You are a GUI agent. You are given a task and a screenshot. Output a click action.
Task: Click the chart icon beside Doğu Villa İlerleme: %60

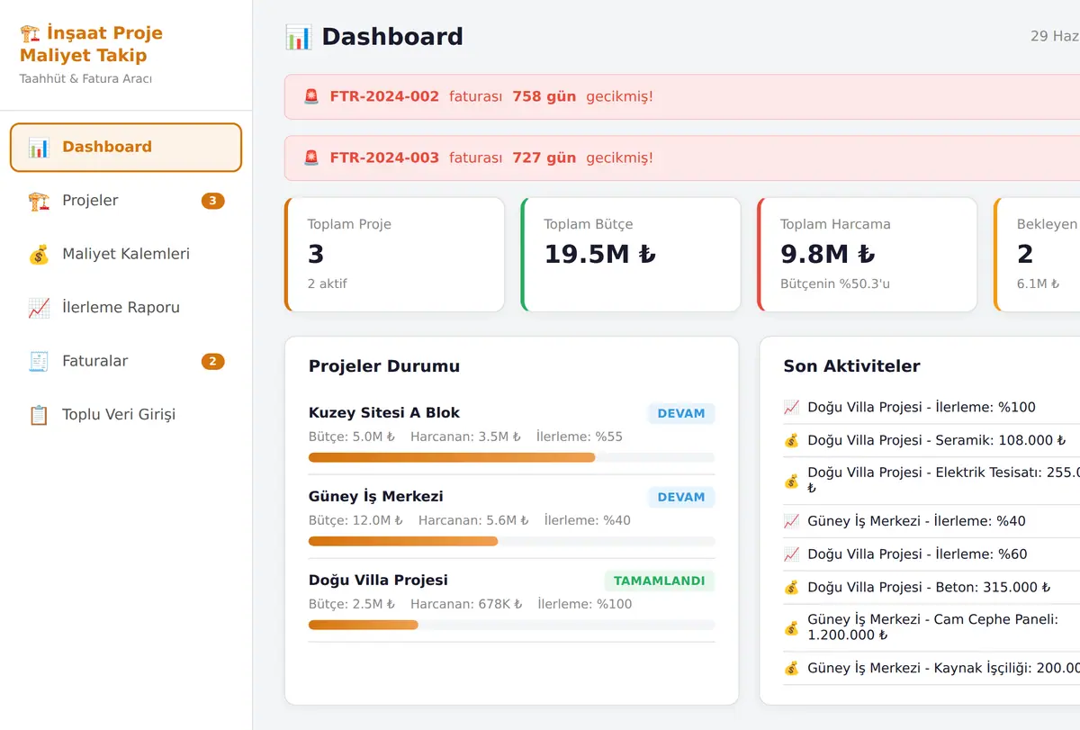pos(792,554)
